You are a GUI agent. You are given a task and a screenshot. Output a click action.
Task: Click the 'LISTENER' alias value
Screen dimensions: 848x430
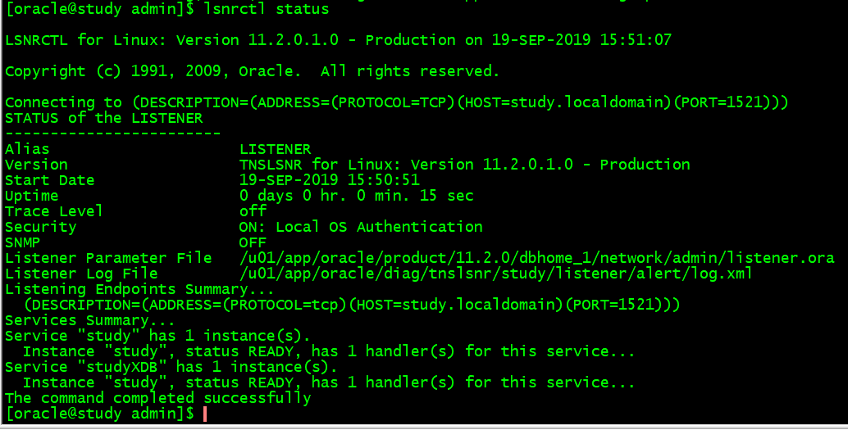(276, 149)
